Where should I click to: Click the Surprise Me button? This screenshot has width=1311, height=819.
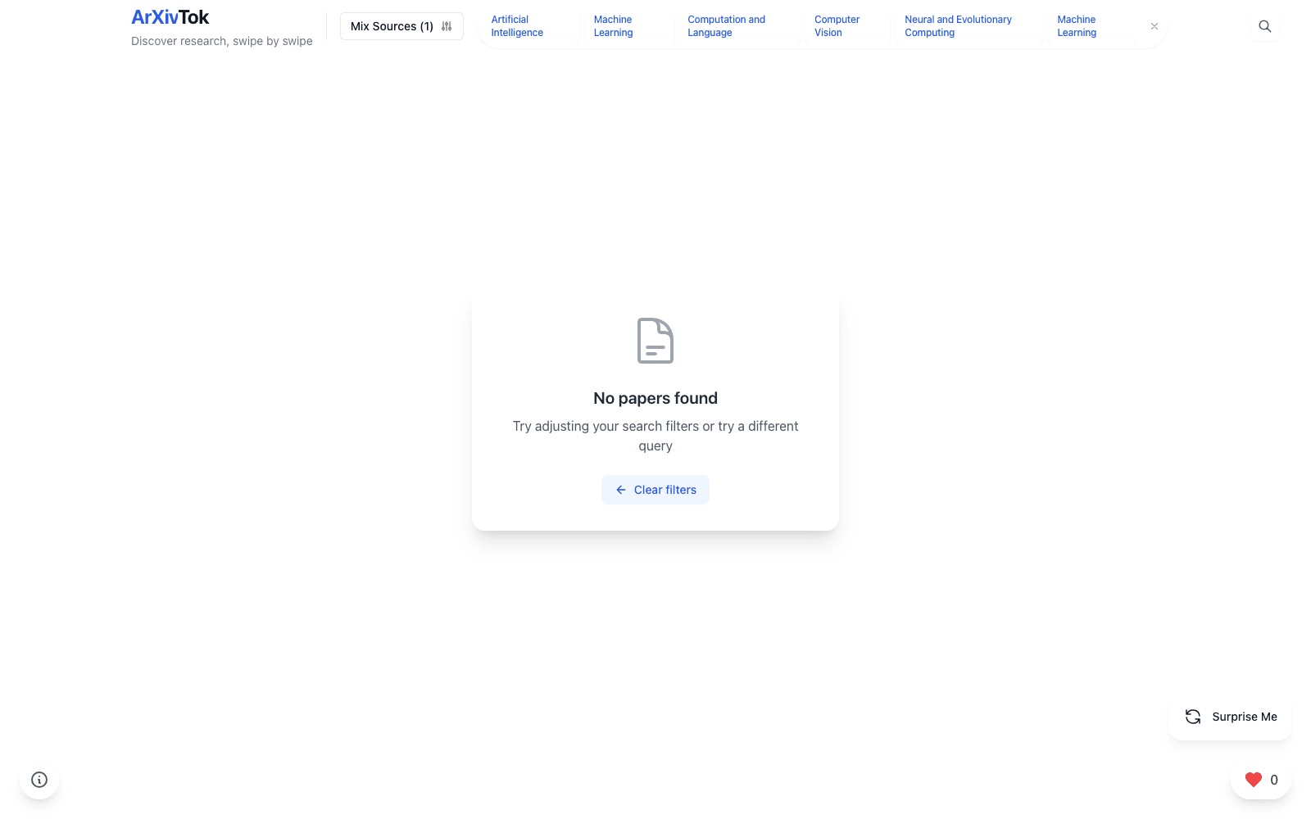(1230, 717)
